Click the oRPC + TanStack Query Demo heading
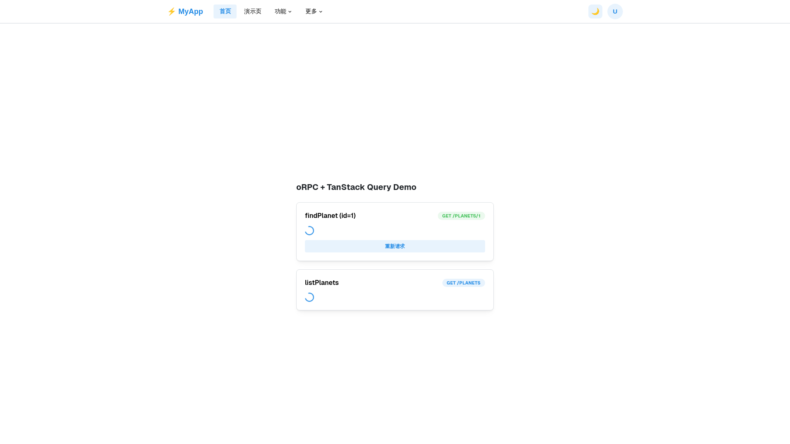This screenshot has height=444, width=790. tap(356, 187)
